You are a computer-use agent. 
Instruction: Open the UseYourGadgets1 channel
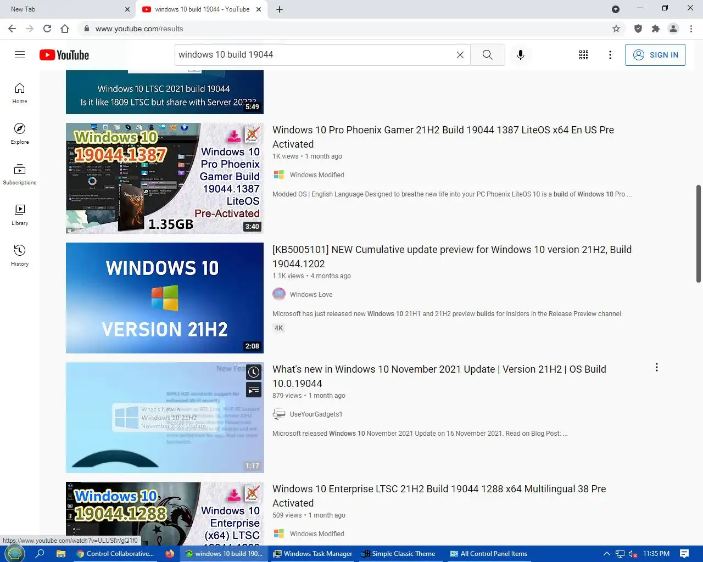click(x=316, y=414)
